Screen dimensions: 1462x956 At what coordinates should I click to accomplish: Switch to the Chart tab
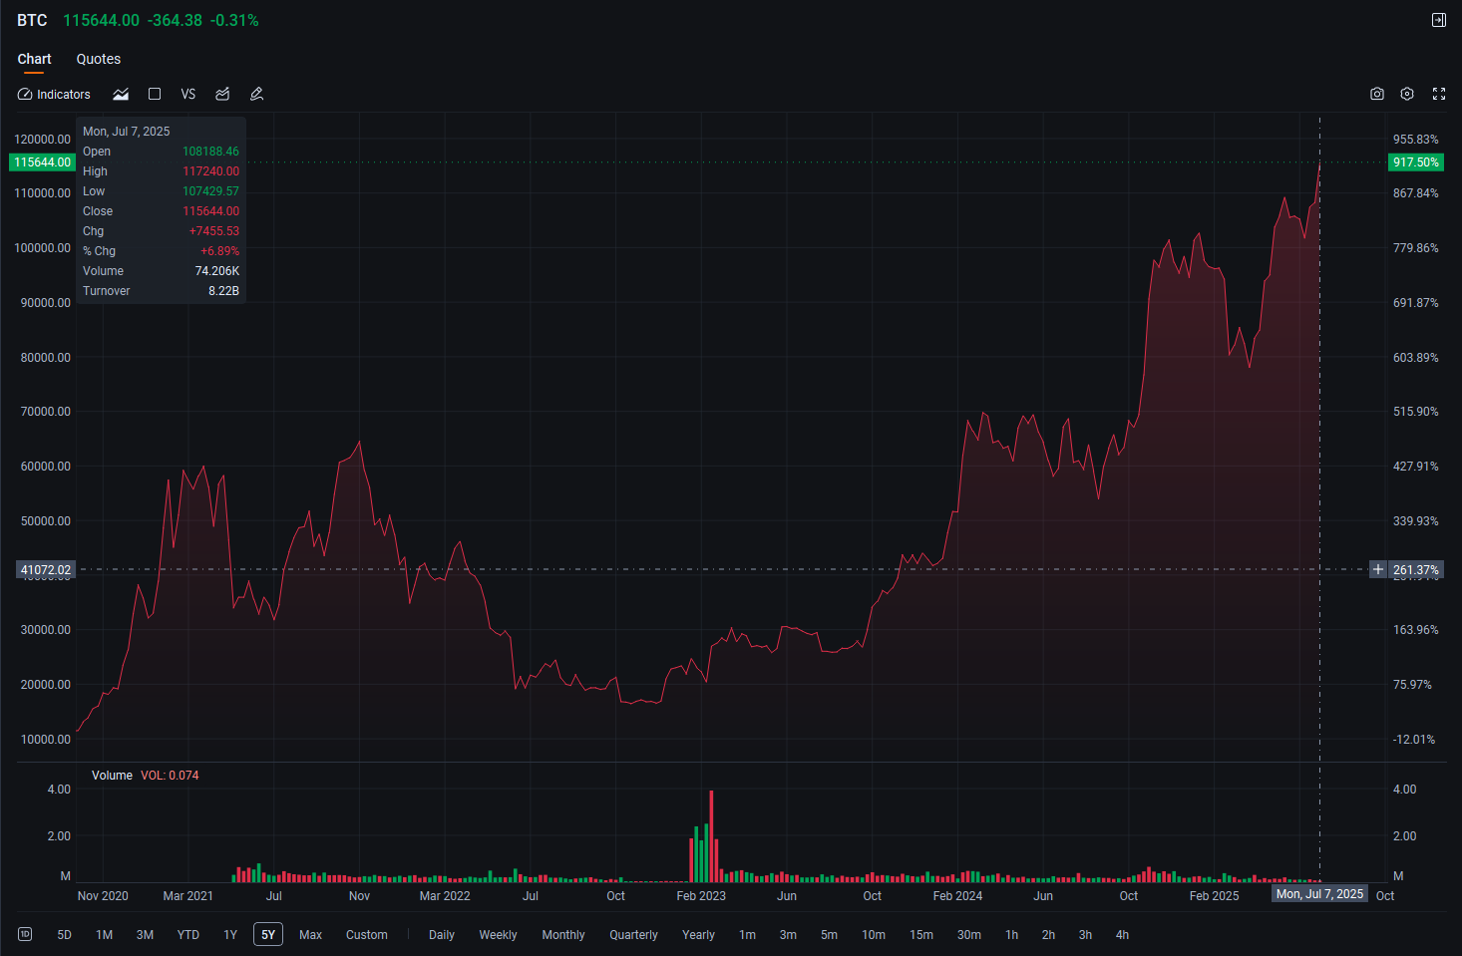34,59
